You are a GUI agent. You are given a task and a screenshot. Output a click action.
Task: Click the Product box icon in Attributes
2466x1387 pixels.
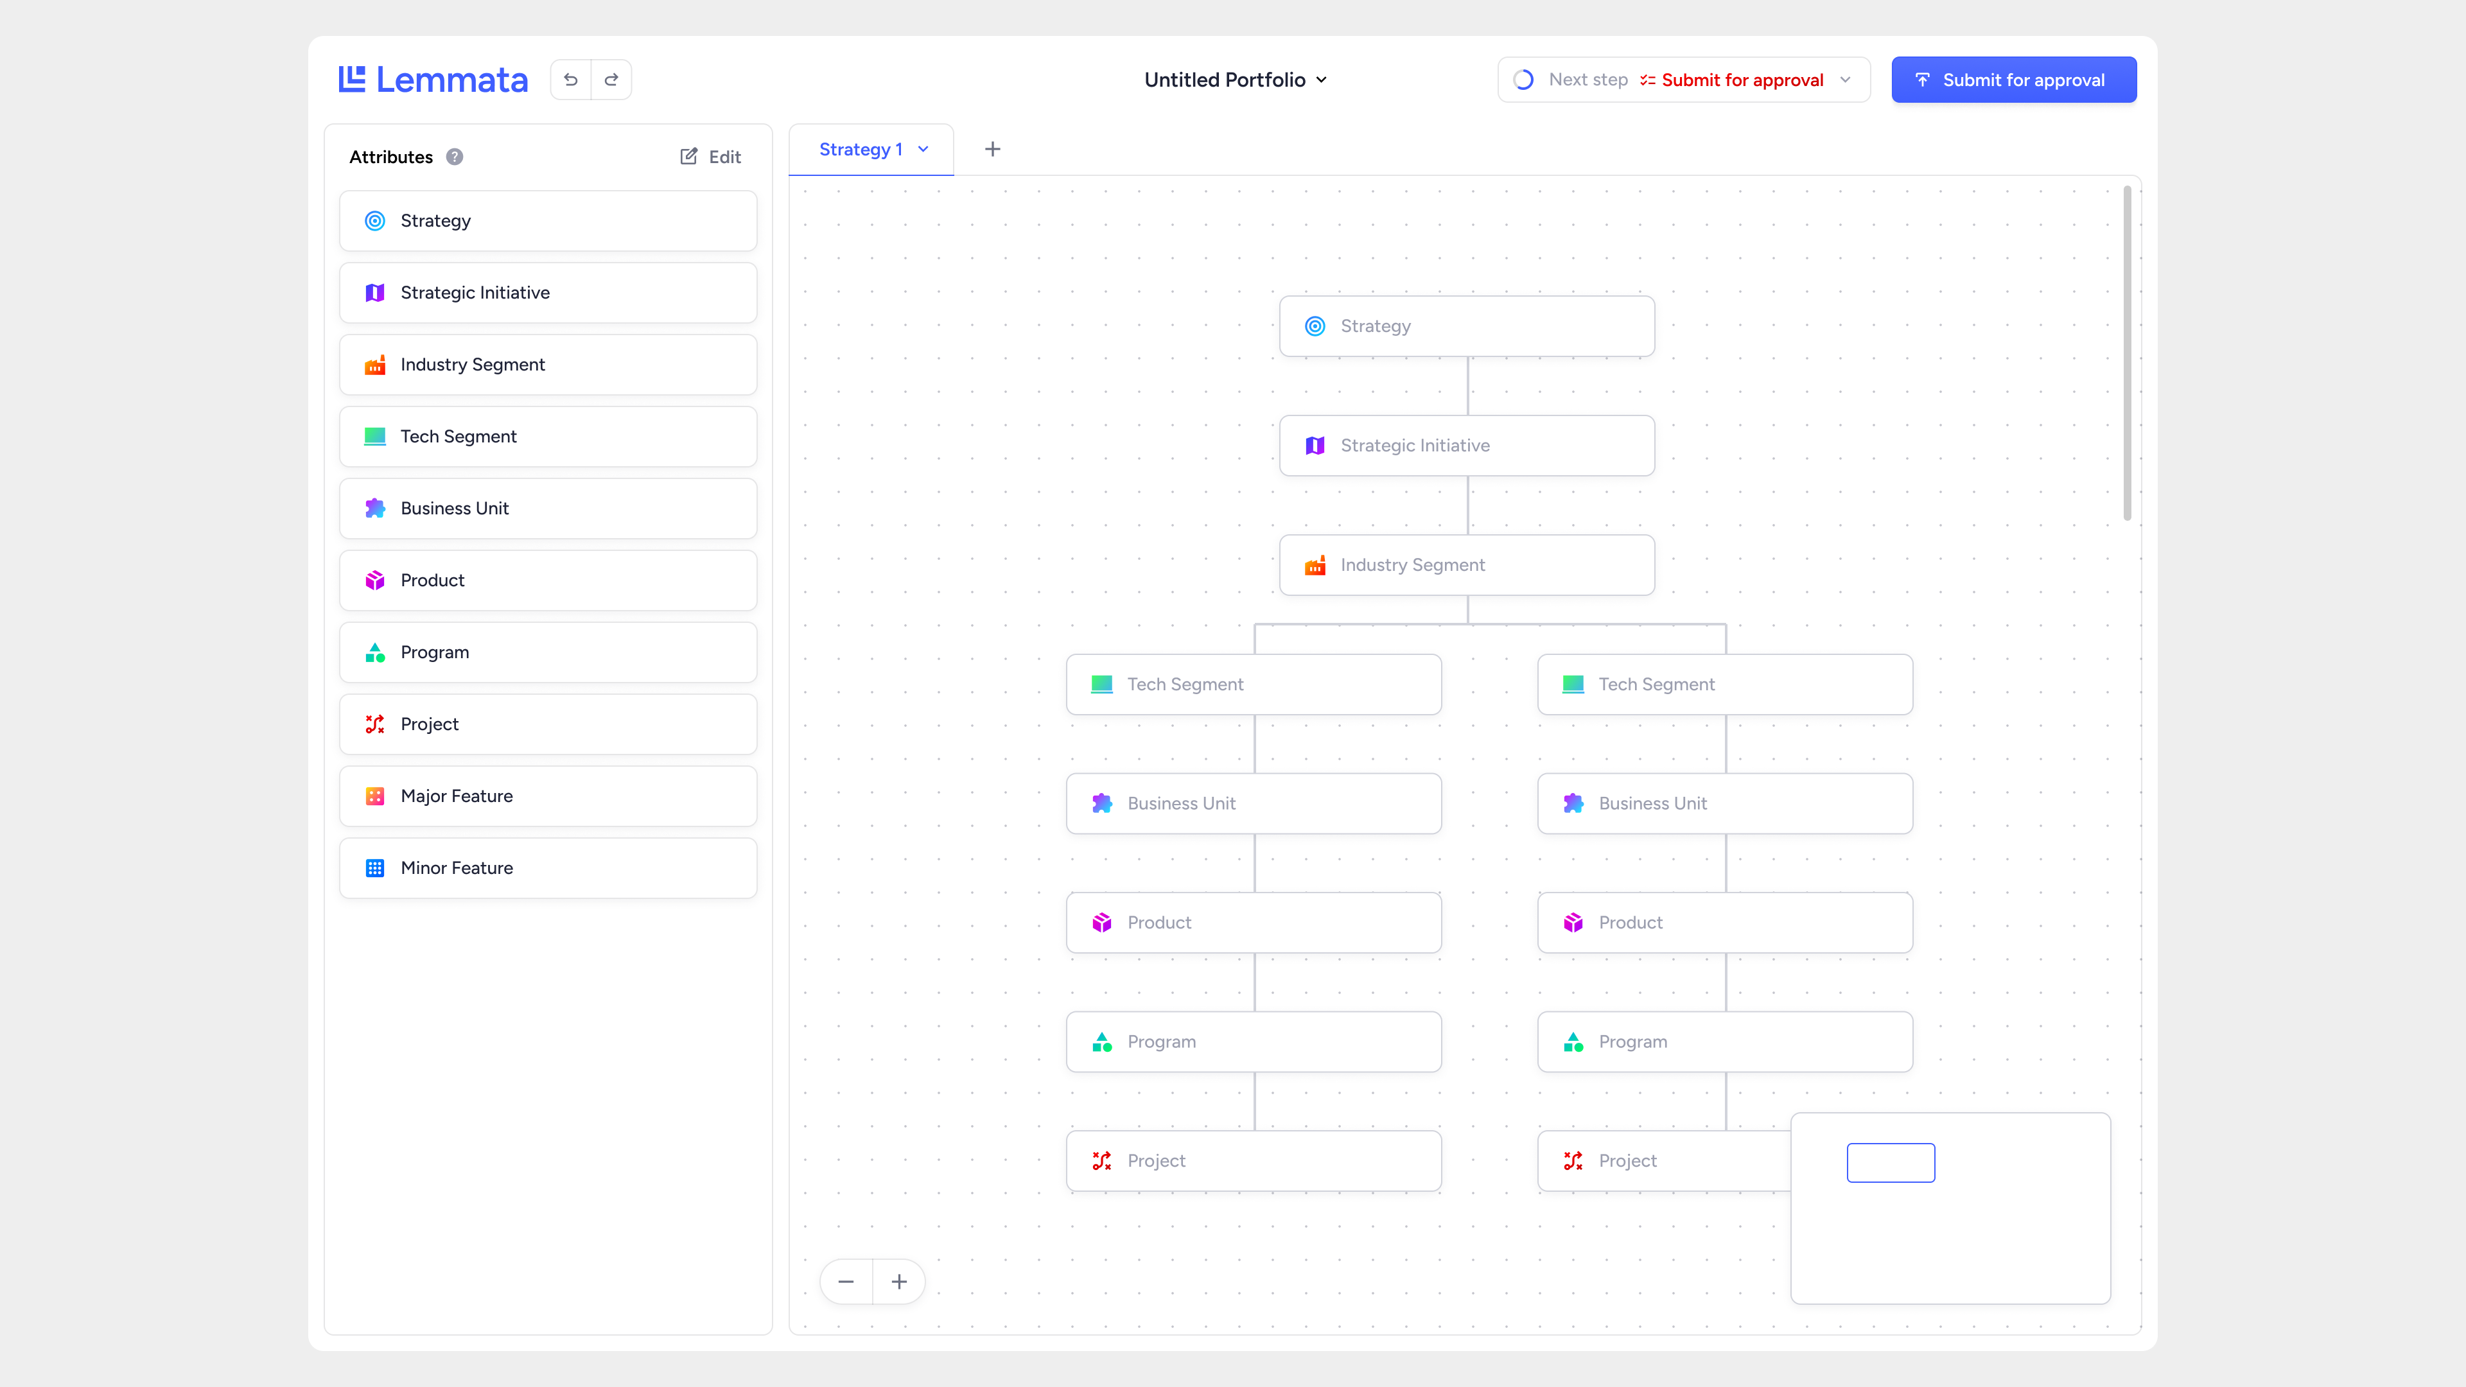[375, 580]
